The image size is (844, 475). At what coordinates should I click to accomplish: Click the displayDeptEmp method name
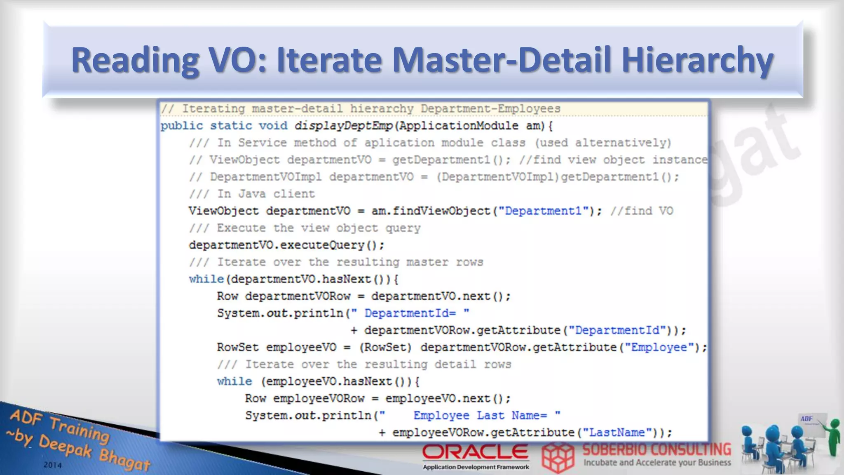[343, 126]
